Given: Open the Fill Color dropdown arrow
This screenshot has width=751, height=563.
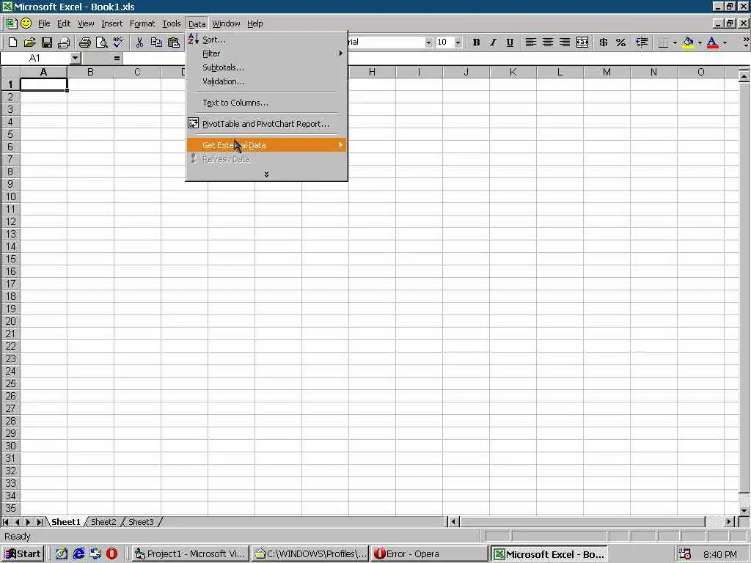Looking at the screenshot, I should 700,43.
